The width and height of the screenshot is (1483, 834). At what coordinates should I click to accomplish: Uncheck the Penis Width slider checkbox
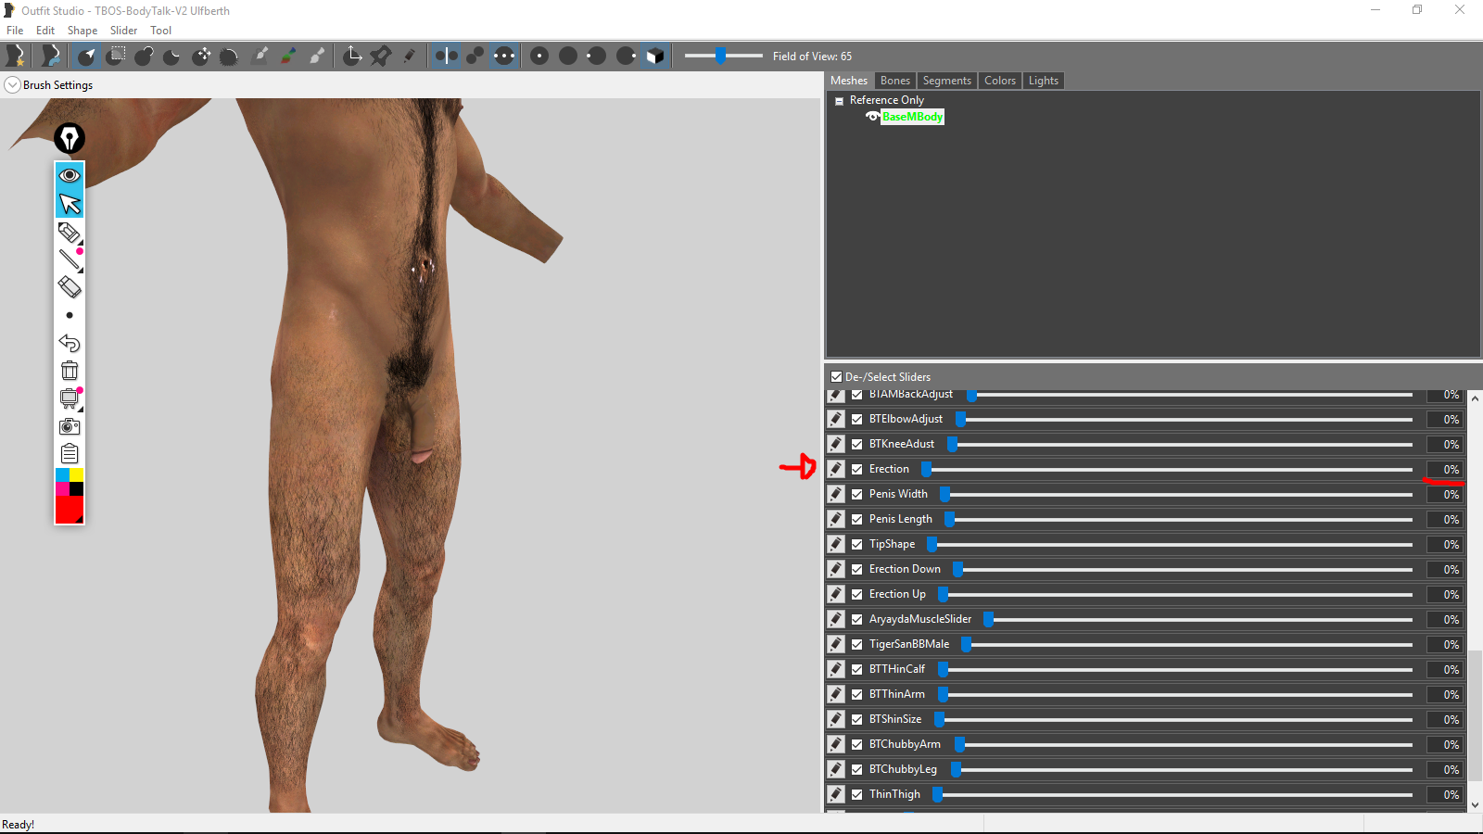pos(857,494)
